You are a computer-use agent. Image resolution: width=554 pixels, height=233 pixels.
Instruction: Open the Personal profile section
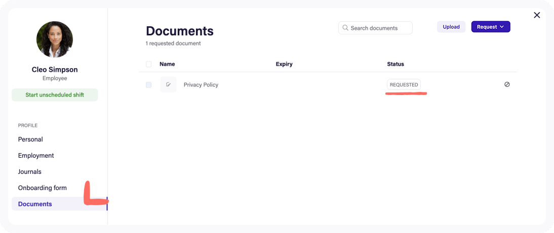pyautogui.click(x=30, y=139)
